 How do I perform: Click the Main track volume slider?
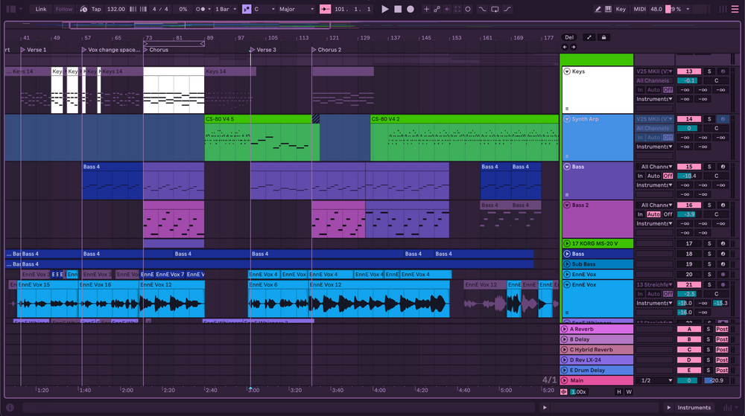(x=689, y=380)
